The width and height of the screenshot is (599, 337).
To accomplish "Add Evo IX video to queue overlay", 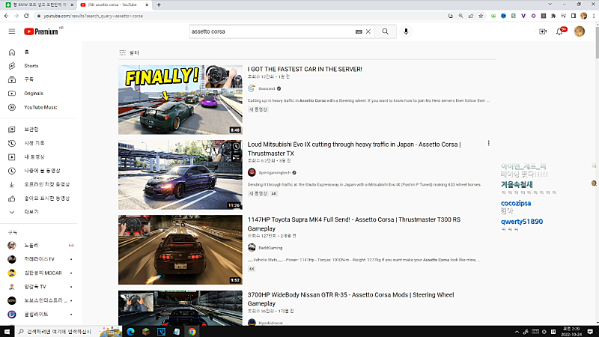I will click(236, 157).
